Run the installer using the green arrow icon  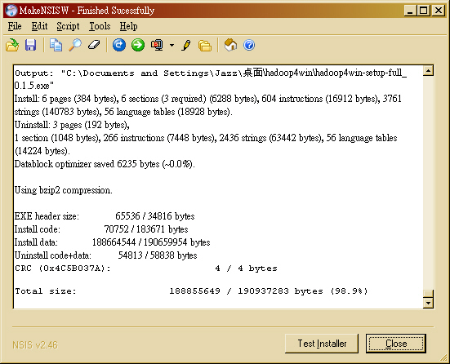click(x=138, y=45)
